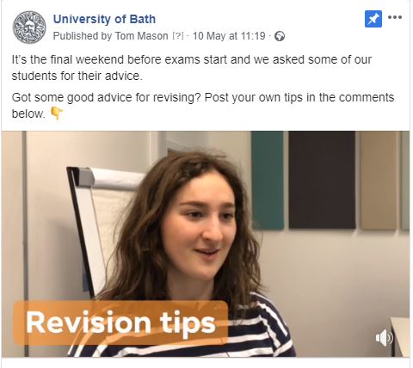Click the 'Got some good advice' paragraph
The width and height of the screenshot is (413, 368).
pyautogui.click(x=203, y=106)
